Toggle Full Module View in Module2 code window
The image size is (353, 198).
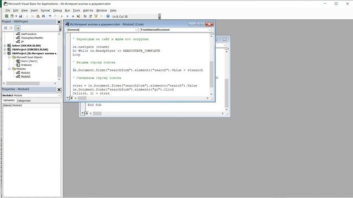click(x=71, y=98)
